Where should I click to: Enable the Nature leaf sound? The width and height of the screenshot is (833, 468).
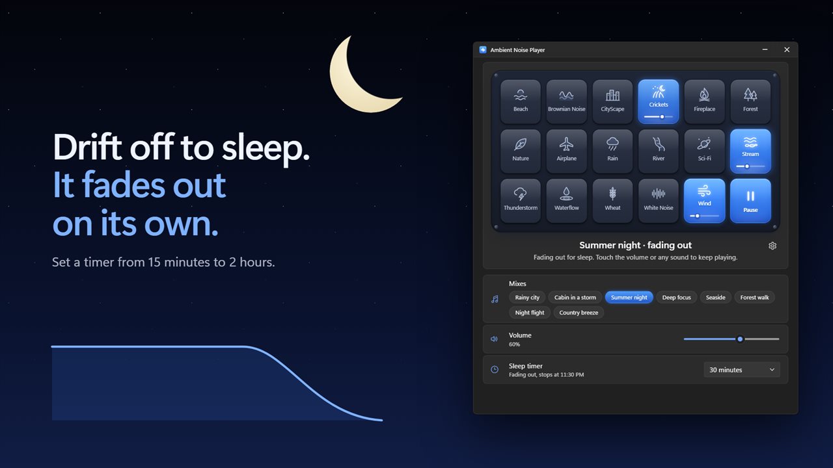point(521,151)
